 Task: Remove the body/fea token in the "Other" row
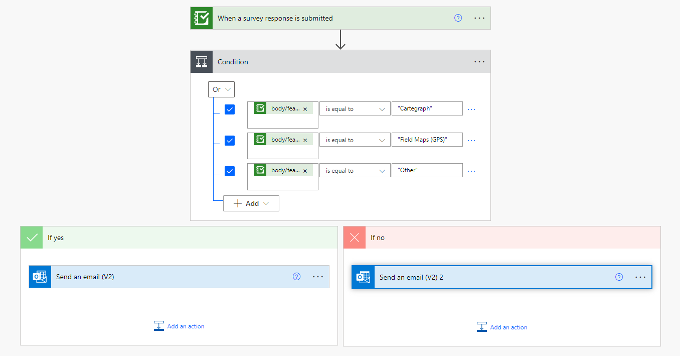click(x=305, y=171)
